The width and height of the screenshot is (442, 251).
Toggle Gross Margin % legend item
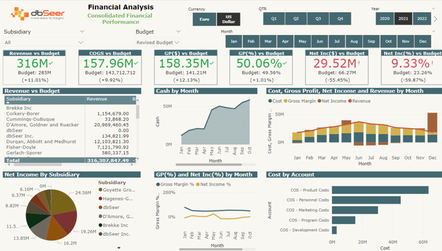175,185
